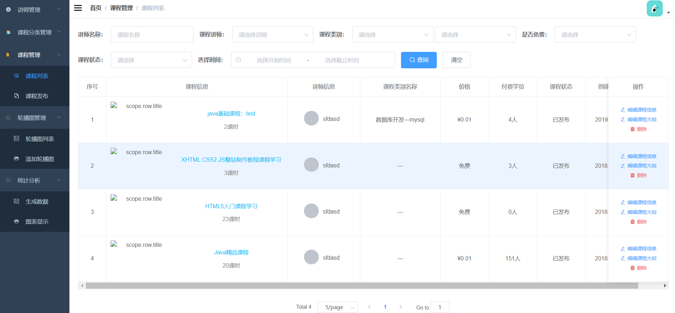
Task: Click the sfdasd lecturer avatar in row 4
Action: pos(311,257)
